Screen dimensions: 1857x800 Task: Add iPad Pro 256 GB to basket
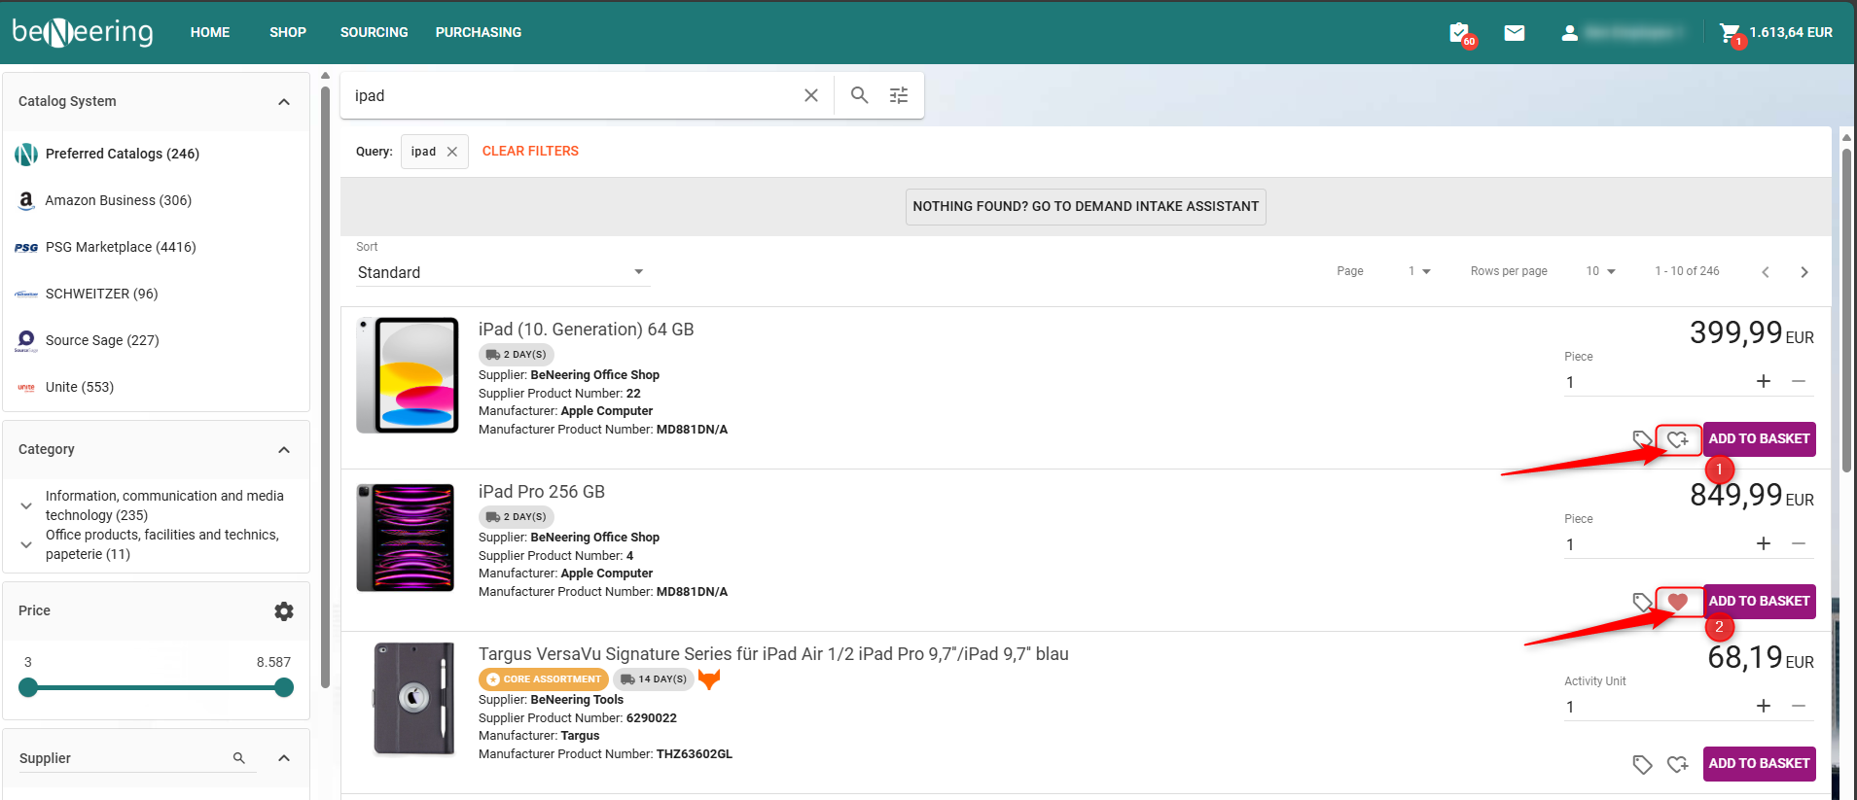(1759, 601)
